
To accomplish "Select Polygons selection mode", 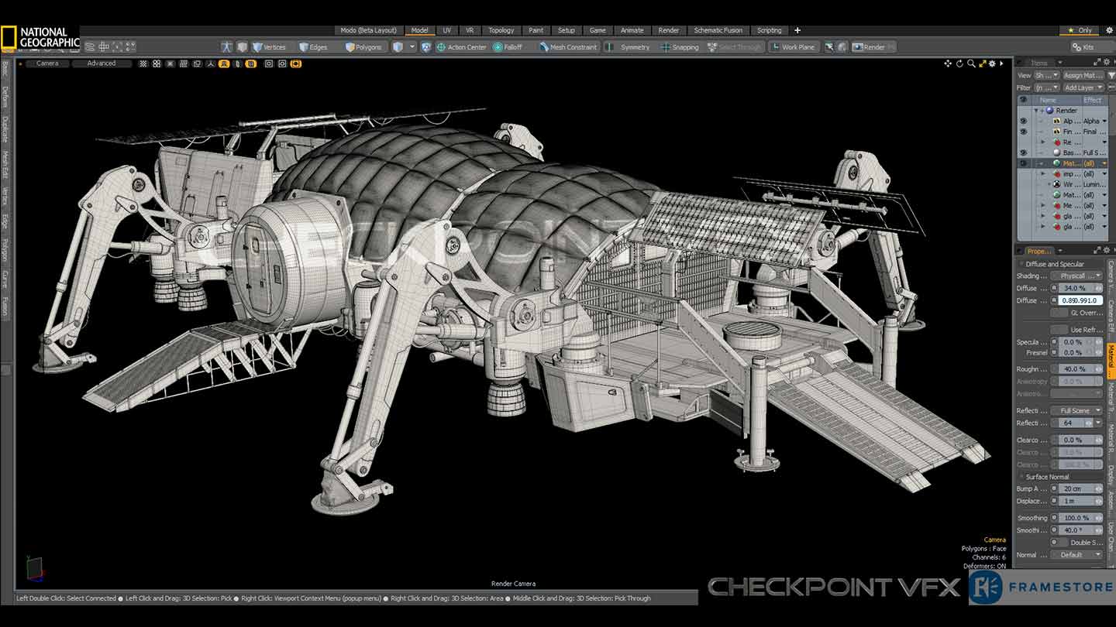I will click(x=363, y=47).
